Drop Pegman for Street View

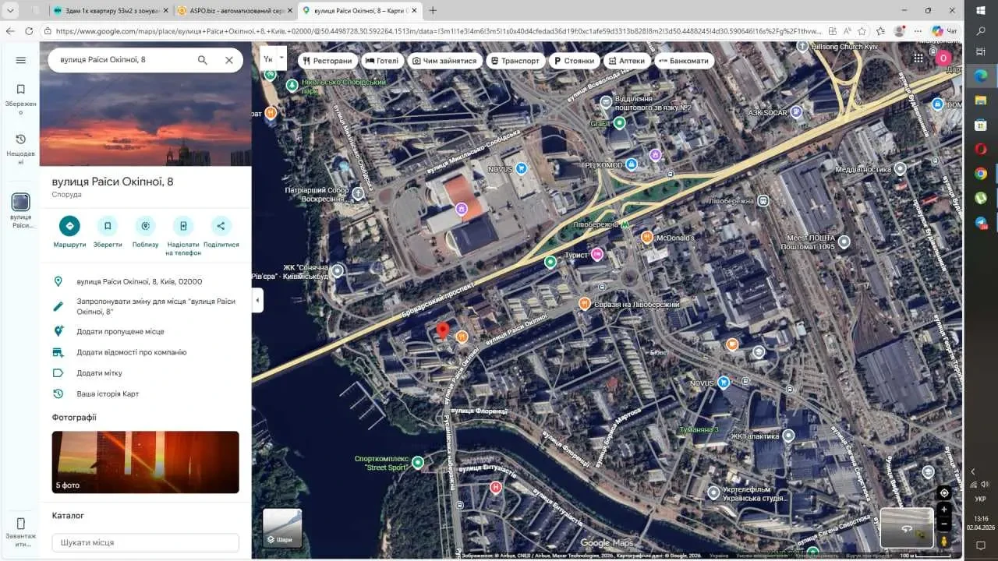(944, 540)
